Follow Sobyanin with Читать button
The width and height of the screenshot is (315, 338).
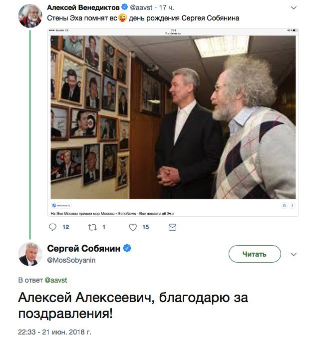(255, 254)
